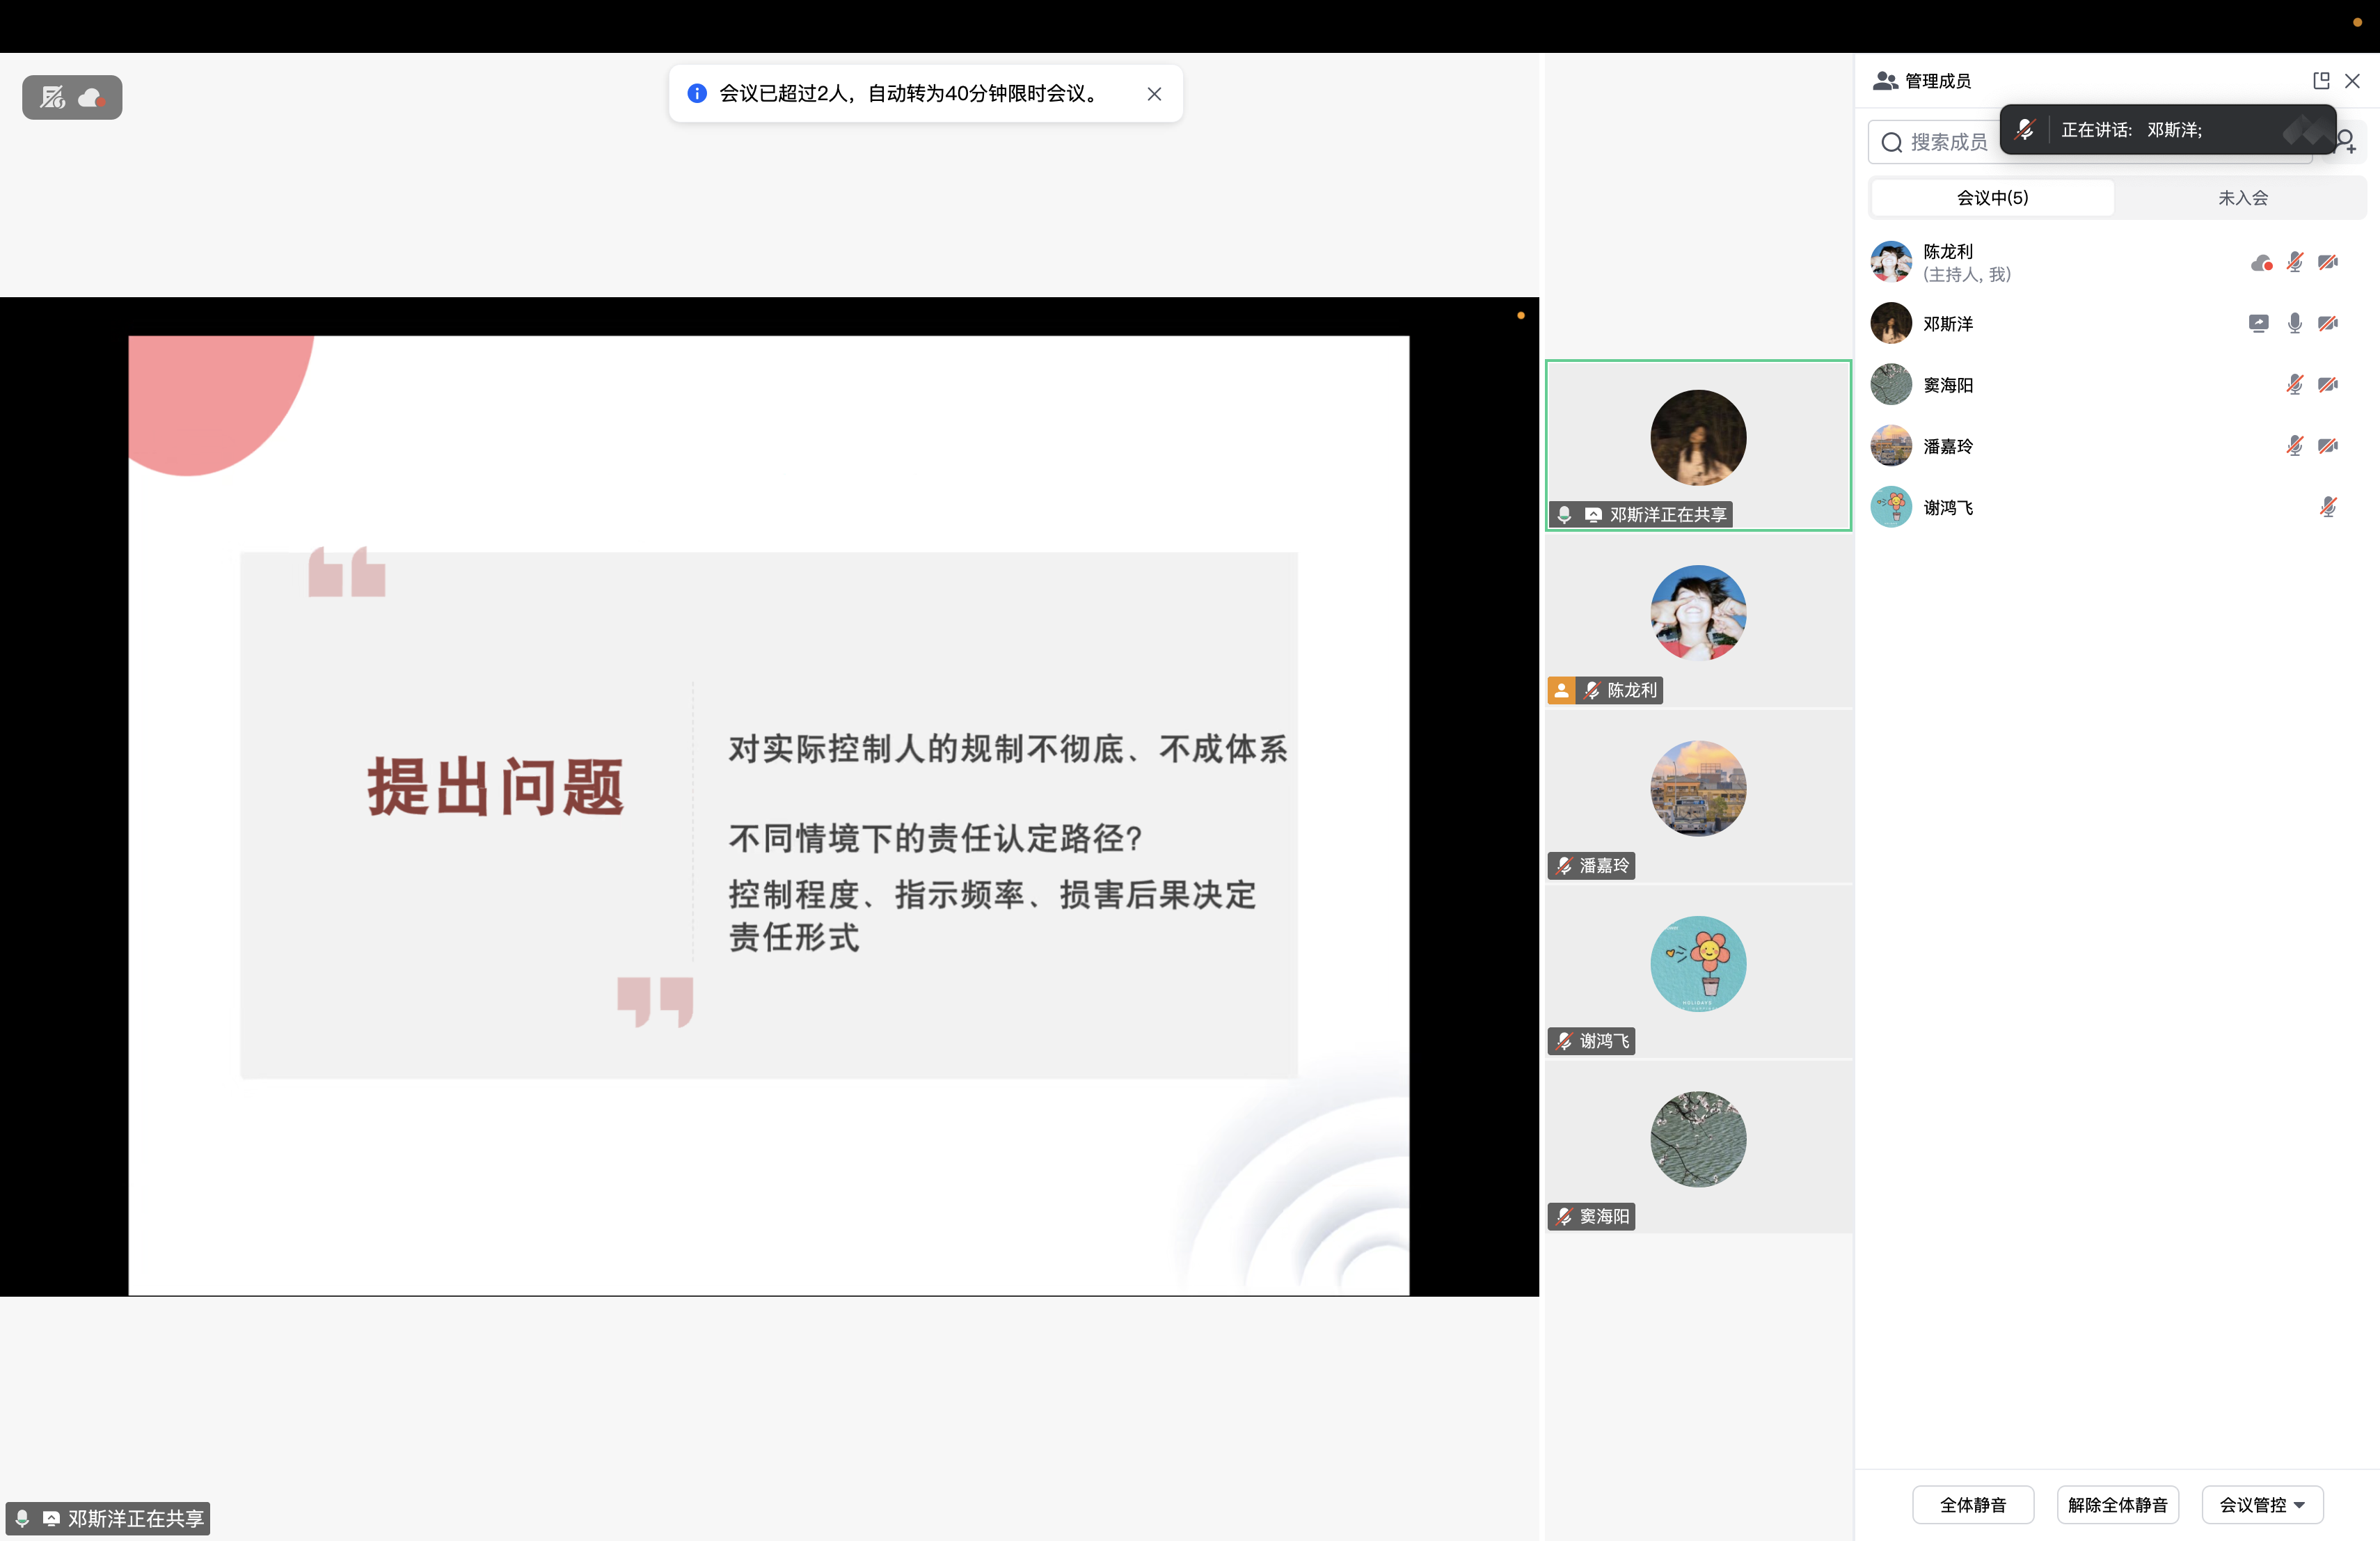This screenshot has width=2380, height=1541.
Task: Click 陈龙利's cloud recording status icon
Action: point(2261,263)
